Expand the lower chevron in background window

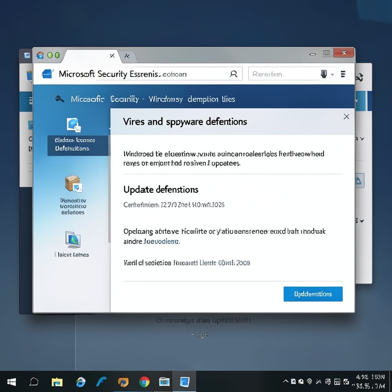[x=362, y=221]
